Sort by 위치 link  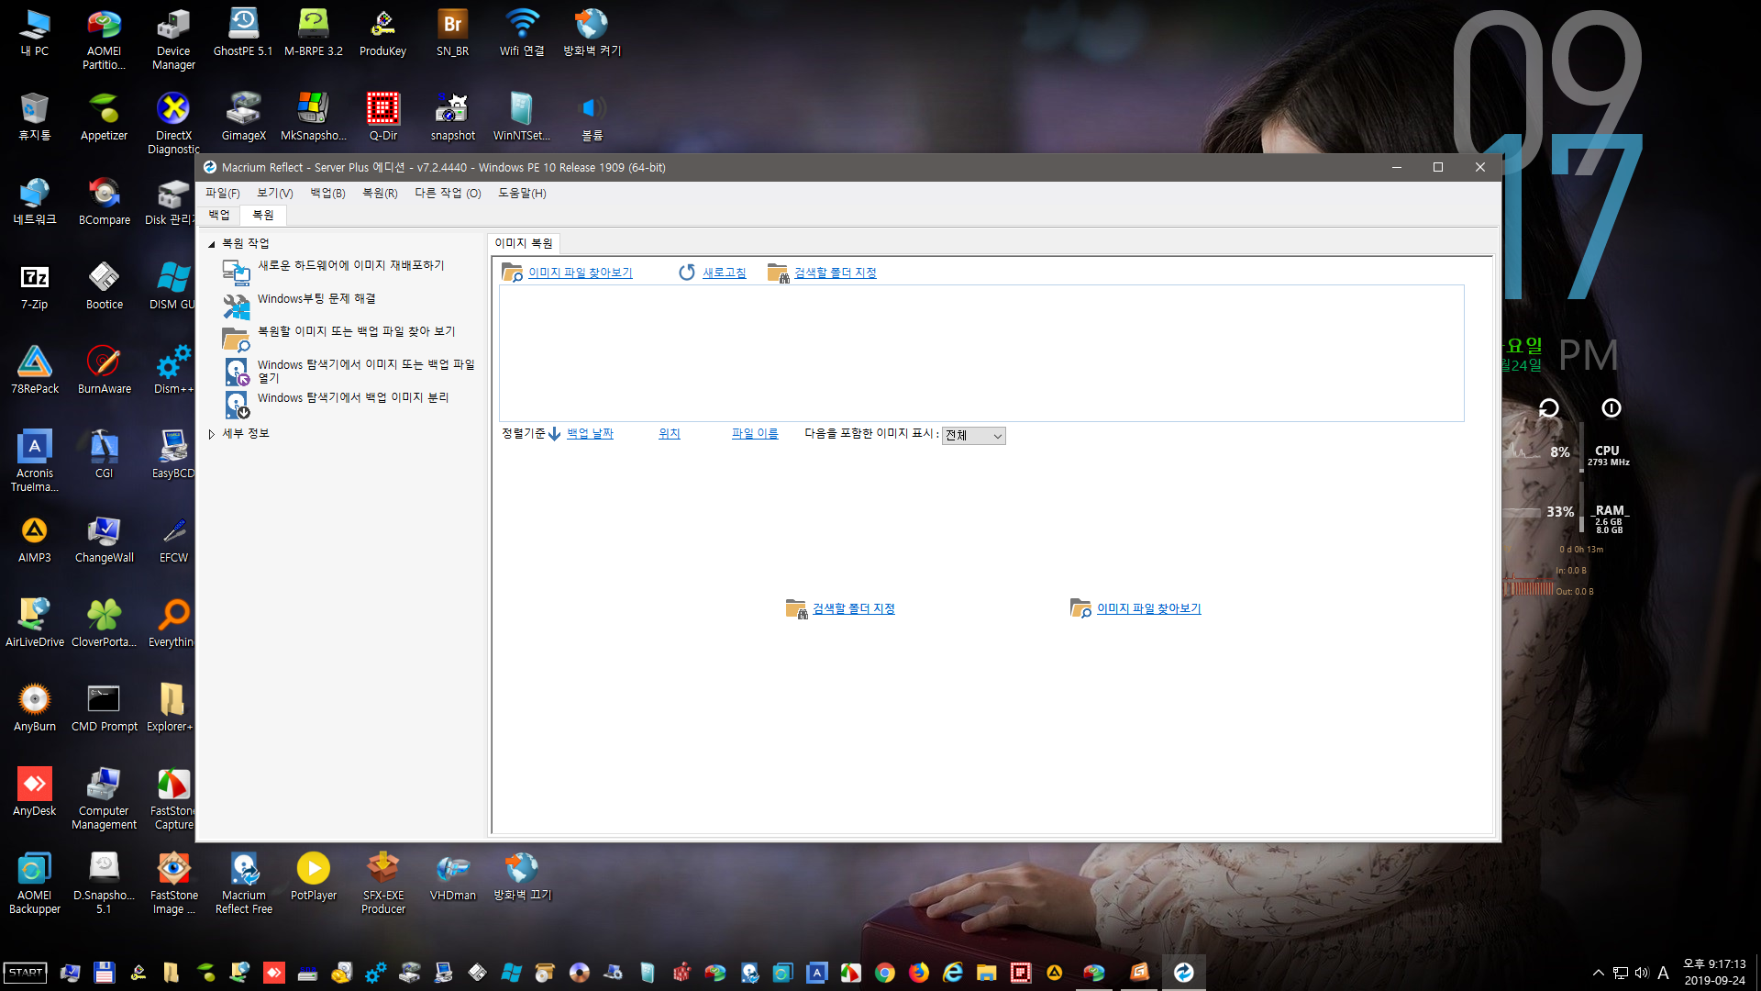[x=670, y=434]
